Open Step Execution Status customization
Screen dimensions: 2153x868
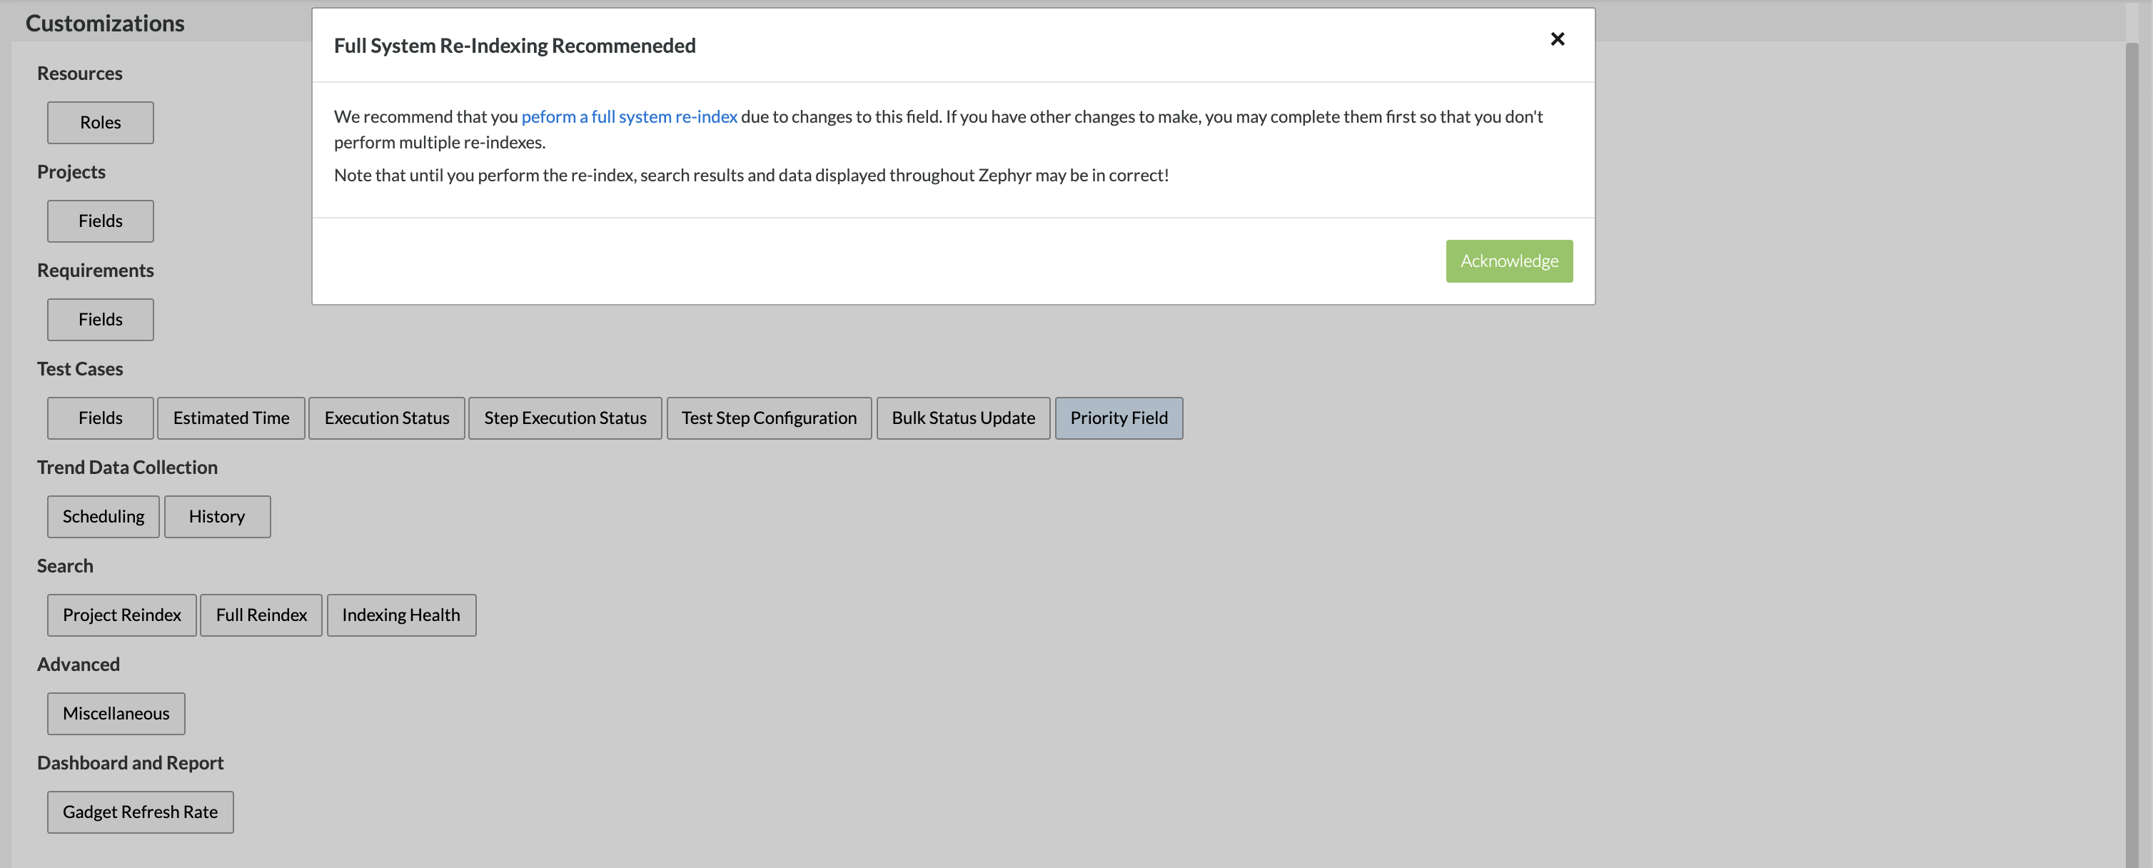pos(565,418)
